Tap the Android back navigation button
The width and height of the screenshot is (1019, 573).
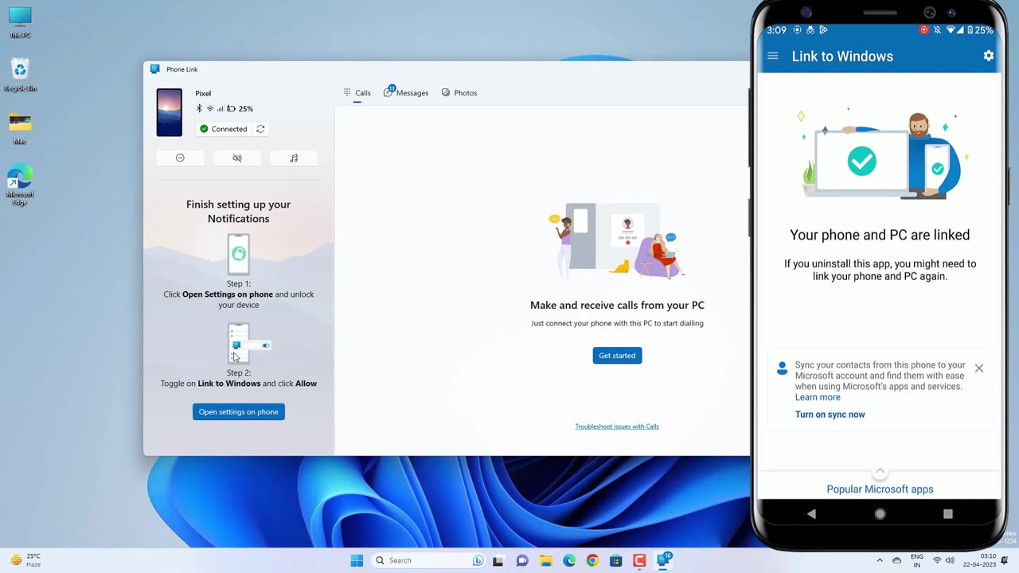[811, 514]
